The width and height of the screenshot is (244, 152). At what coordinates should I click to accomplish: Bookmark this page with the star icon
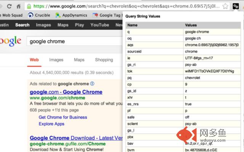(225, 6)
